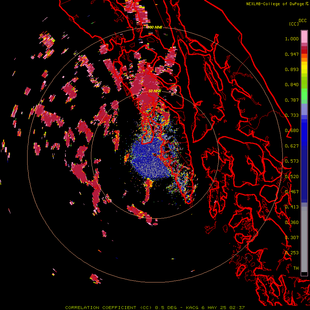Select the 0.840 scale value
The image size is (310, 310).
tap(292, 85)
